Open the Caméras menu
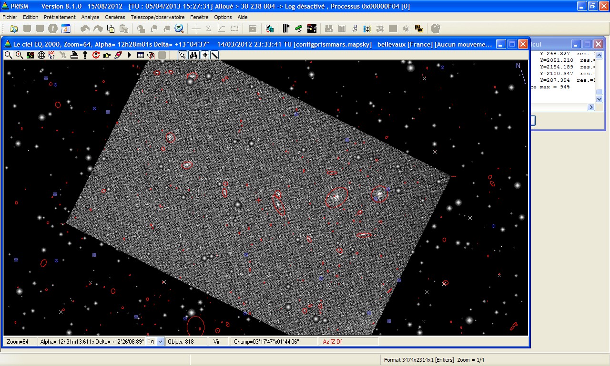This screenshot has height=366, width=610. coord(115,17)
